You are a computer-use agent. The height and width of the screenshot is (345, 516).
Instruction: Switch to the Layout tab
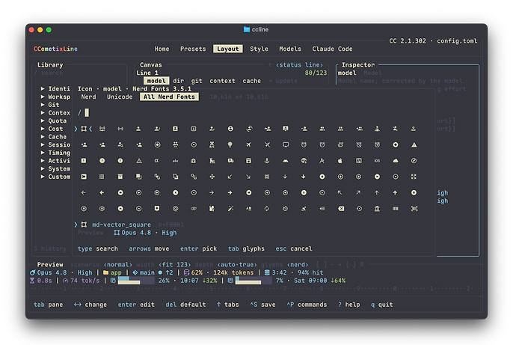[228, 49]
